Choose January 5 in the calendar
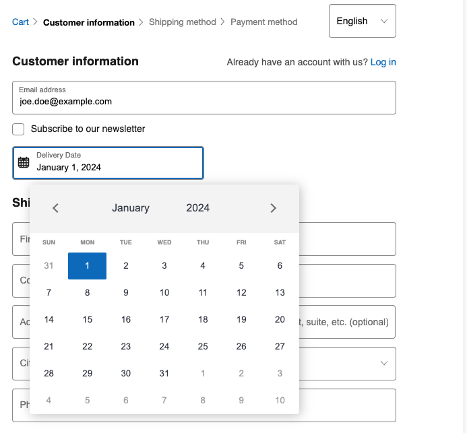 [242, 267]
